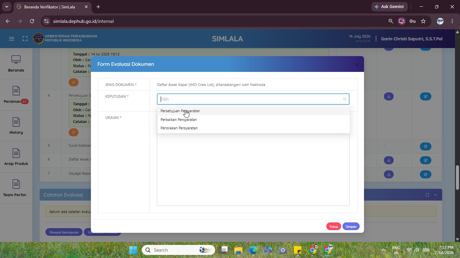Toggle fullscreen icon in header
This screenshot has width=460, height=258.
(x=25, y=39)
